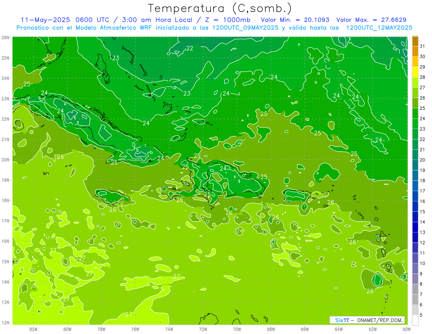Click the yellow color band between 28 and 29

[x=415, y=72]
